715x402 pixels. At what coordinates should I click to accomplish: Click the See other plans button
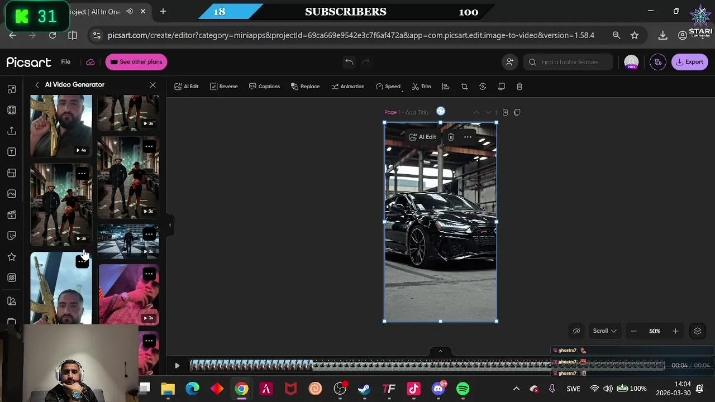[x=136, y=62]
